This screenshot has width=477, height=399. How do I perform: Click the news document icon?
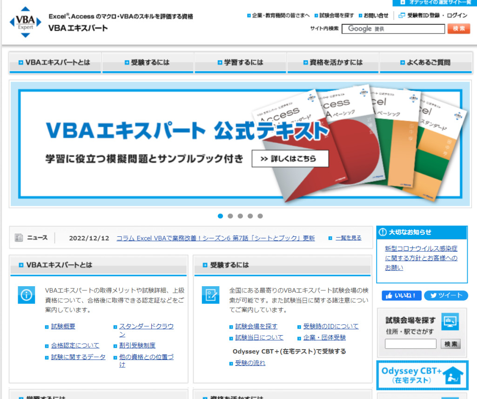[x=19, y=238]
